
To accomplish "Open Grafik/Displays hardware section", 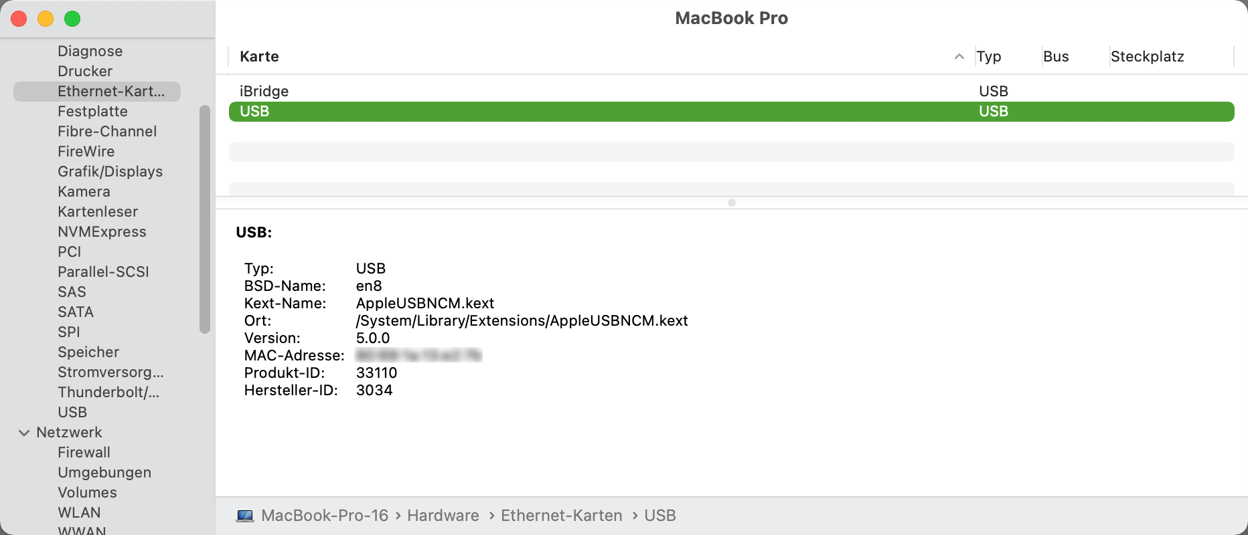I will (x=110, y=172).
